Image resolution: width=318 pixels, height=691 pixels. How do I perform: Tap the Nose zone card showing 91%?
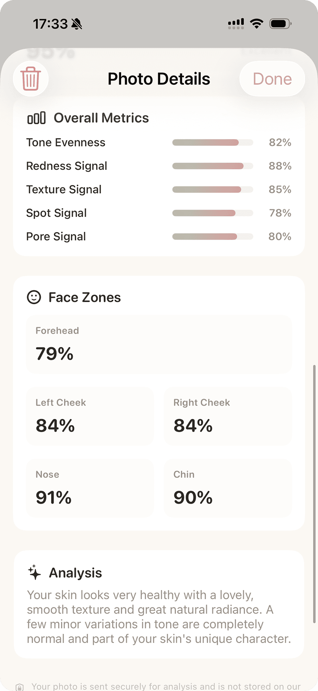90,488
